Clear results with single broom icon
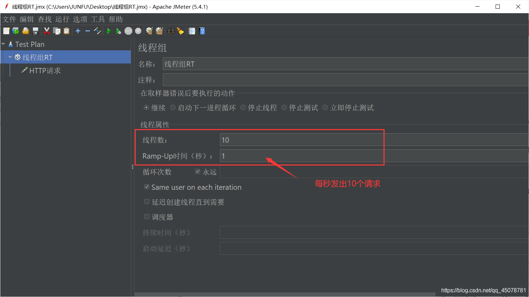 tap(149, 31)
